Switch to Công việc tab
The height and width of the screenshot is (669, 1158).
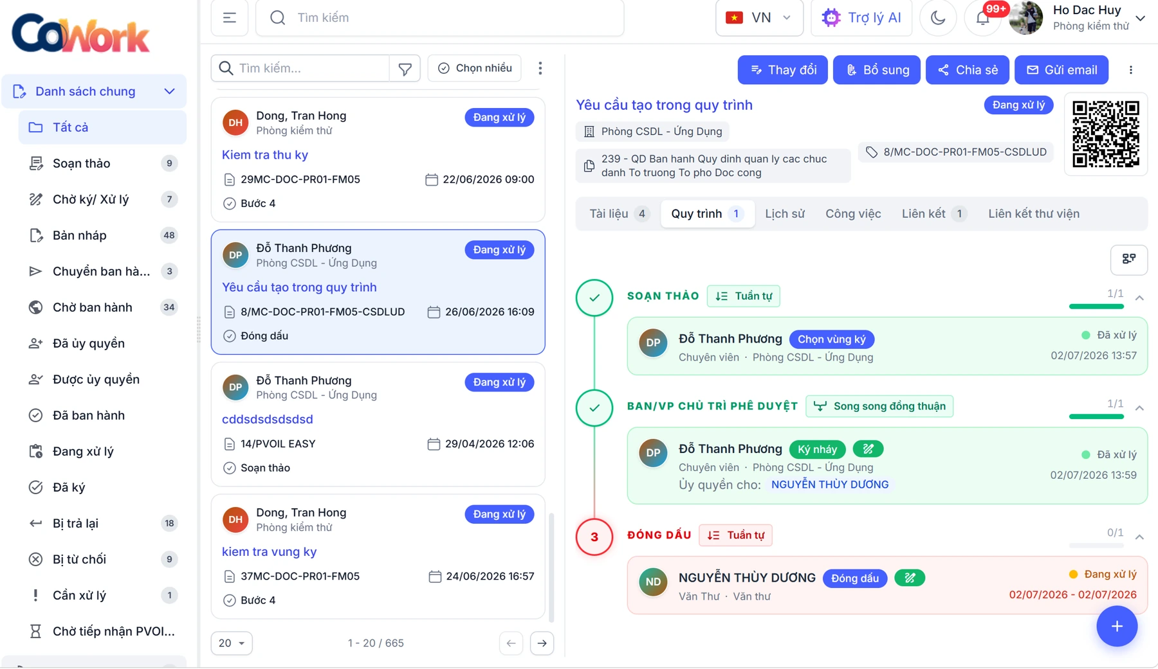(853, 214)
